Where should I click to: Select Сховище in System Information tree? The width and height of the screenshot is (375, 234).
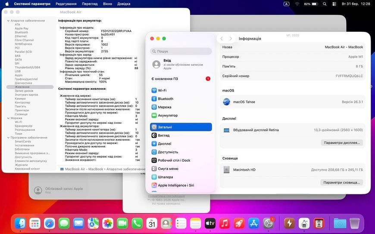[21, 114]
